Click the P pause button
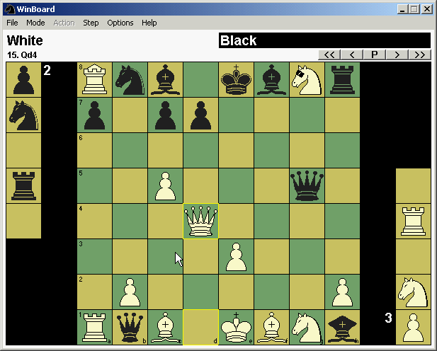This screenshot has height=351, width=437. coord(375,54)
